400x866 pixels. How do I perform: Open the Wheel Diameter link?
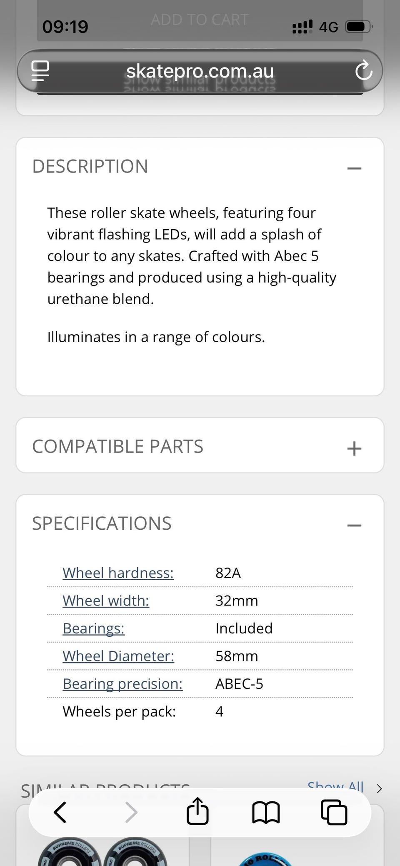[118, 656]
